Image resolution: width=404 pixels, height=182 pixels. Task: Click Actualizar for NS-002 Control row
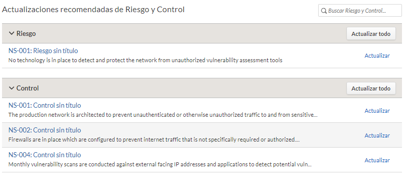(x=377, y=135)
